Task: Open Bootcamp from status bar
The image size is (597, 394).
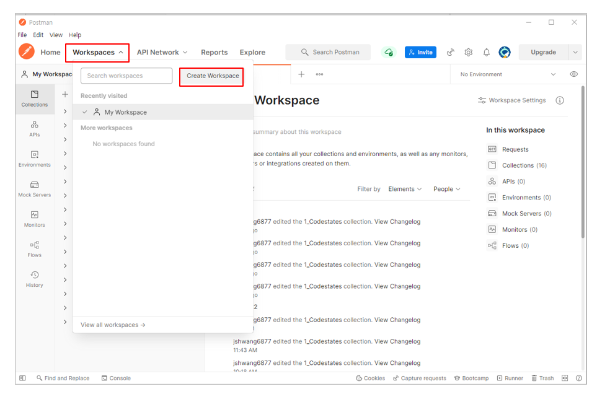Action: 471,378
